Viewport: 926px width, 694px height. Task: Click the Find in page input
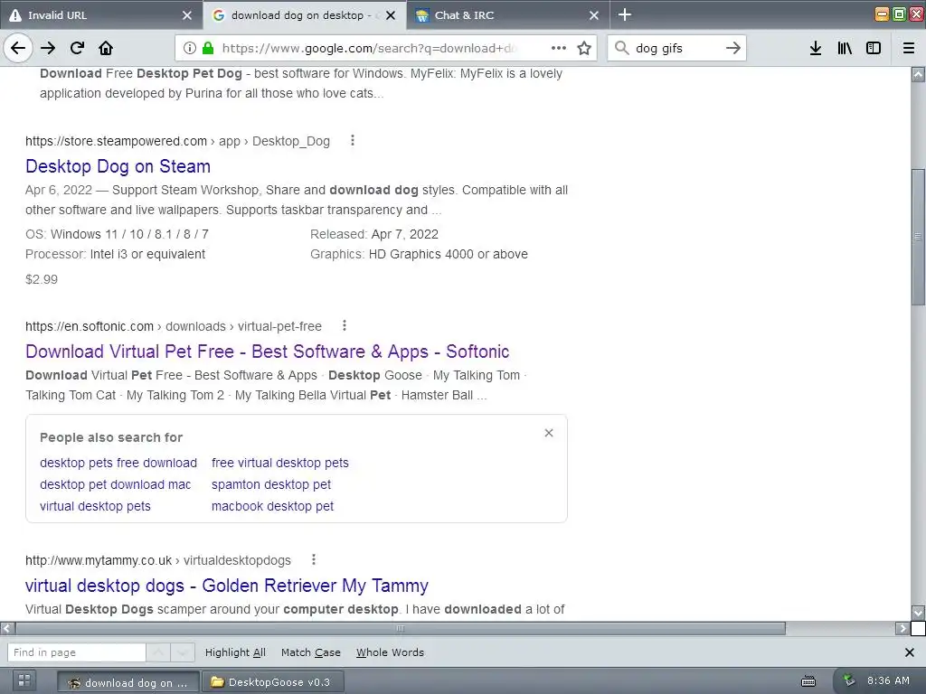click(x=76, y=652)
